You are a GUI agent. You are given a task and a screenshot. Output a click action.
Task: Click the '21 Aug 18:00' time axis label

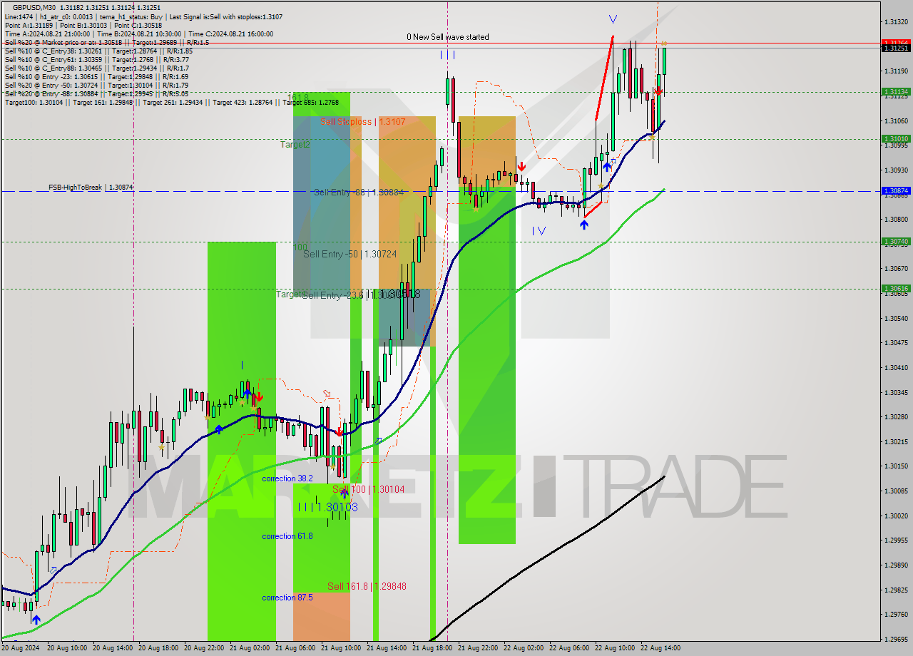tap(432, 648)
